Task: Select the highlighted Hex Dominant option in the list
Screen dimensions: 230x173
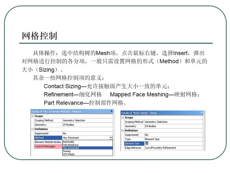Action: (87, 148)
